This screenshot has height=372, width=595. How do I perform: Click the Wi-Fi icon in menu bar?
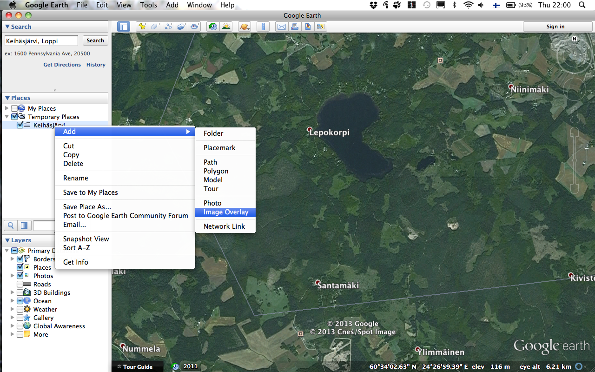(x=468, y=5)
